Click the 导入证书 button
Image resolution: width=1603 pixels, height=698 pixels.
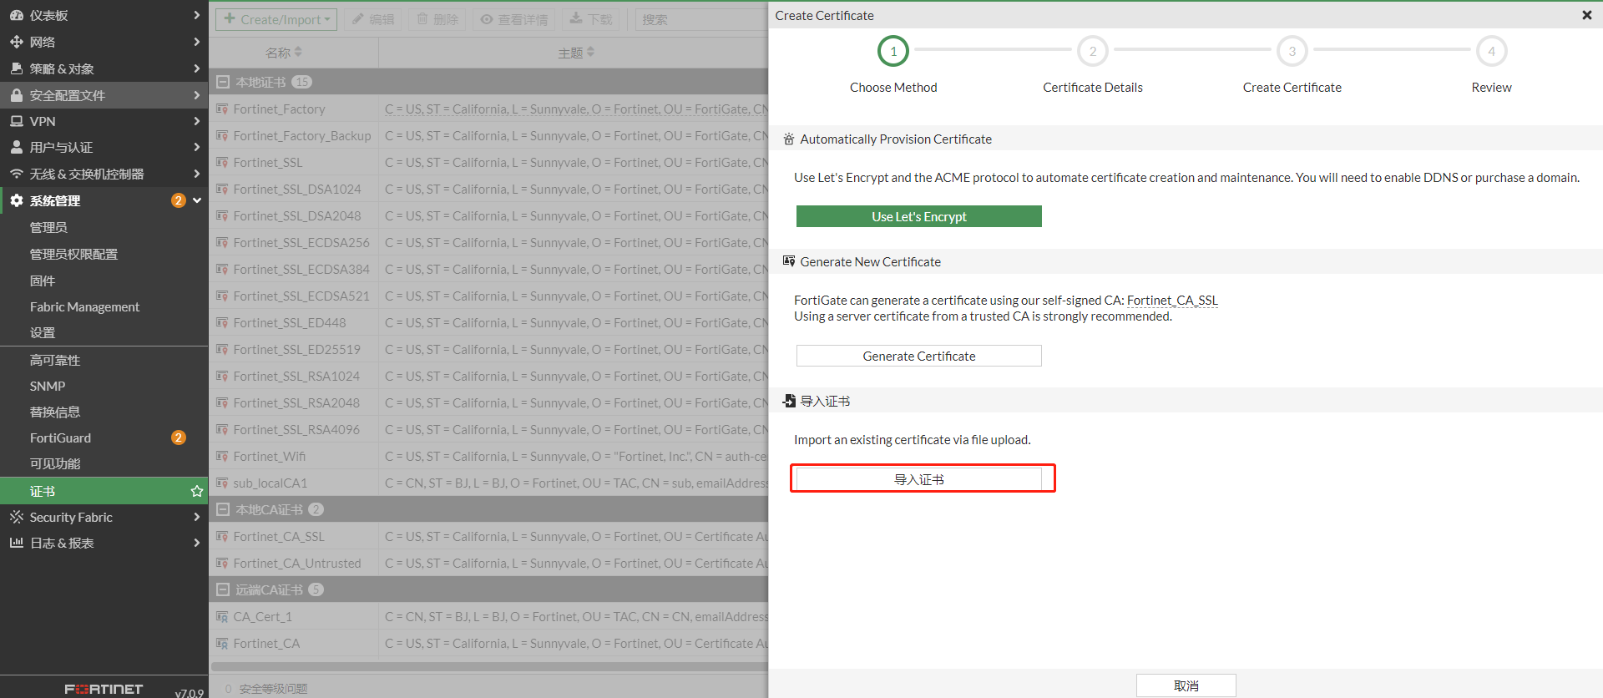tap(918, 479)
